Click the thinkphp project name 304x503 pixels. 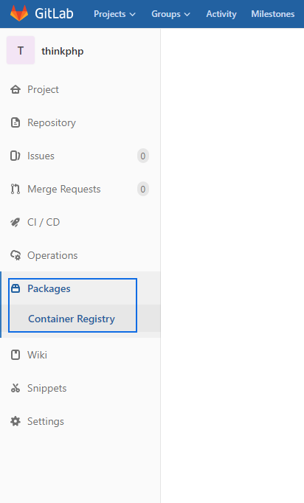[x=63, y=51]
